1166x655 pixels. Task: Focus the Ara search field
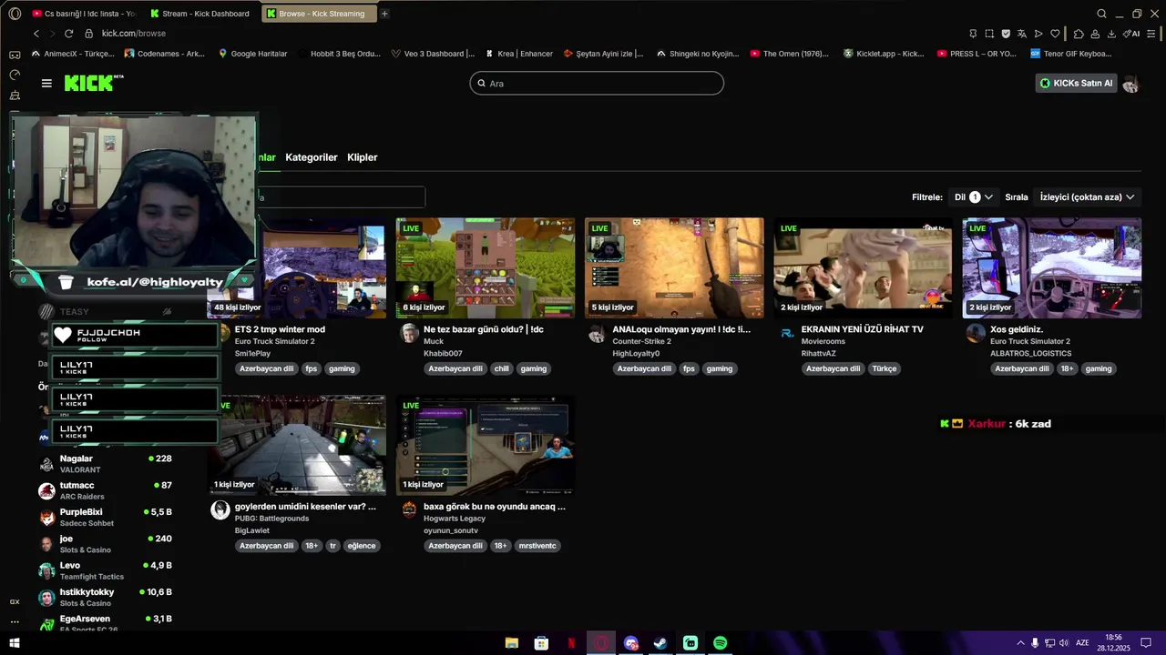click(597, 83)
